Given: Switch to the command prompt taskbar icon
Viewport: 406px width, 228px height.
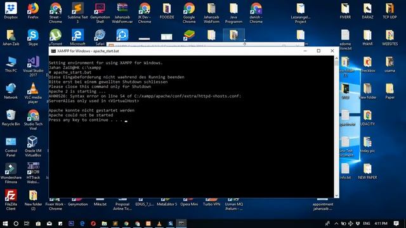Looking at the screenshot, I should 181,224.
